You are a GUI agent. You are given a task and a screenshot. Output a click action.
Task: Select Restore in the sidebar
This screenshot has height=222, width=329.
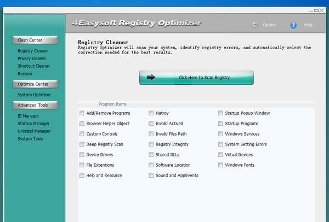[x=25, y=74]
